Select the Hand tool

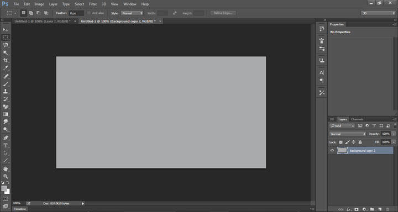coord(6,168)
